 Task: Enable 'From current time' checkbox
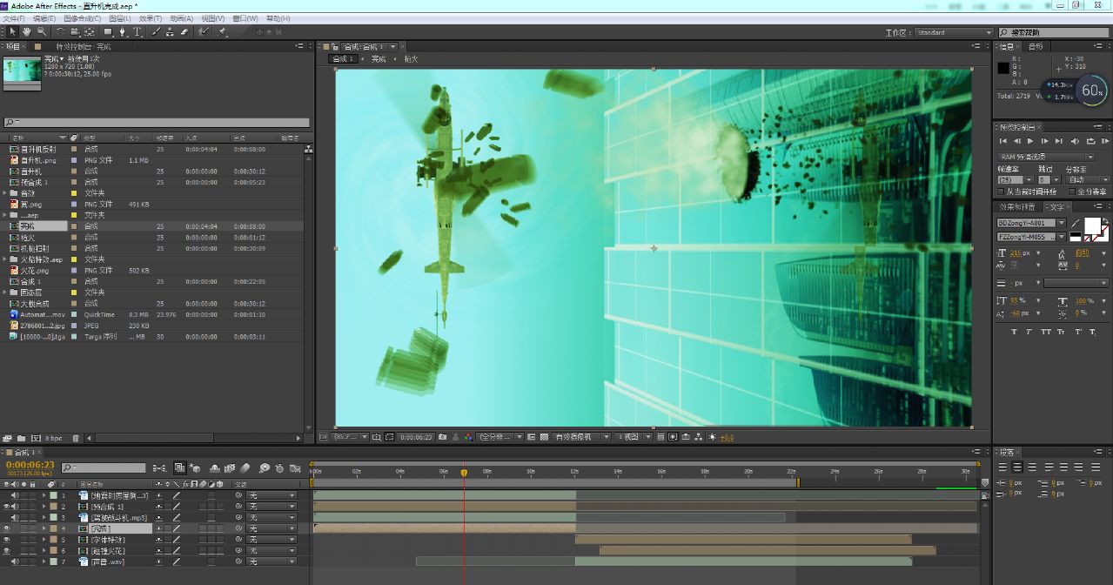click(x=1001, y=192)
